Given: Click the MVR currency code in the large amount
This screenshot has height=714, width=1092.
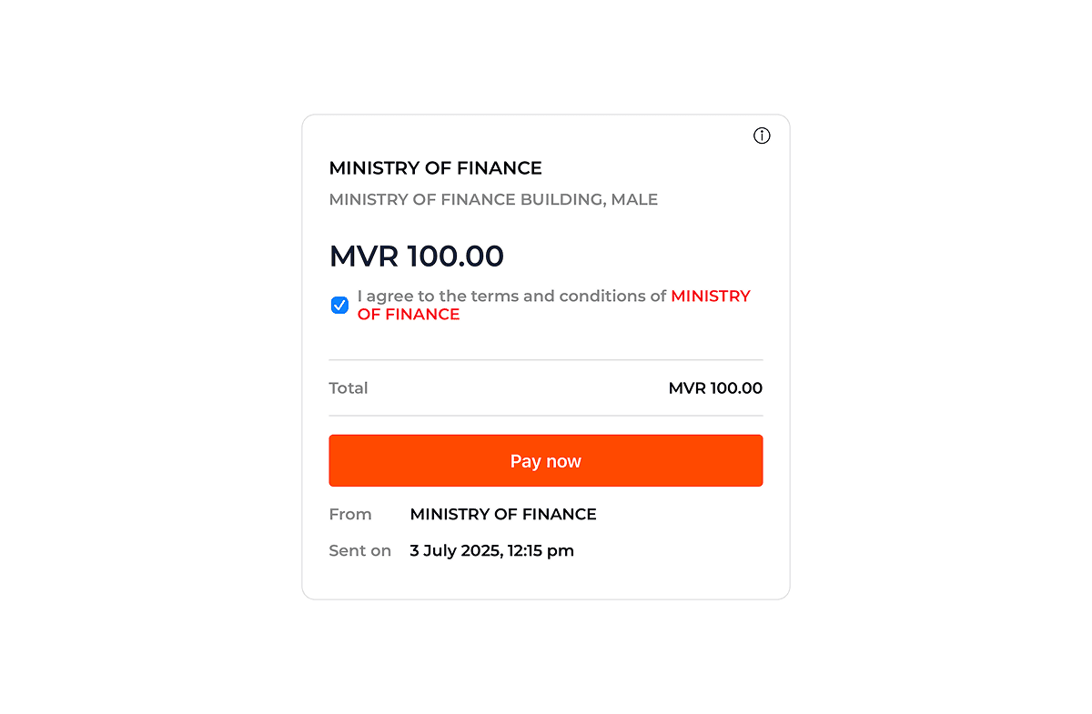Looking at the screenshot, I should click(364, 256).
